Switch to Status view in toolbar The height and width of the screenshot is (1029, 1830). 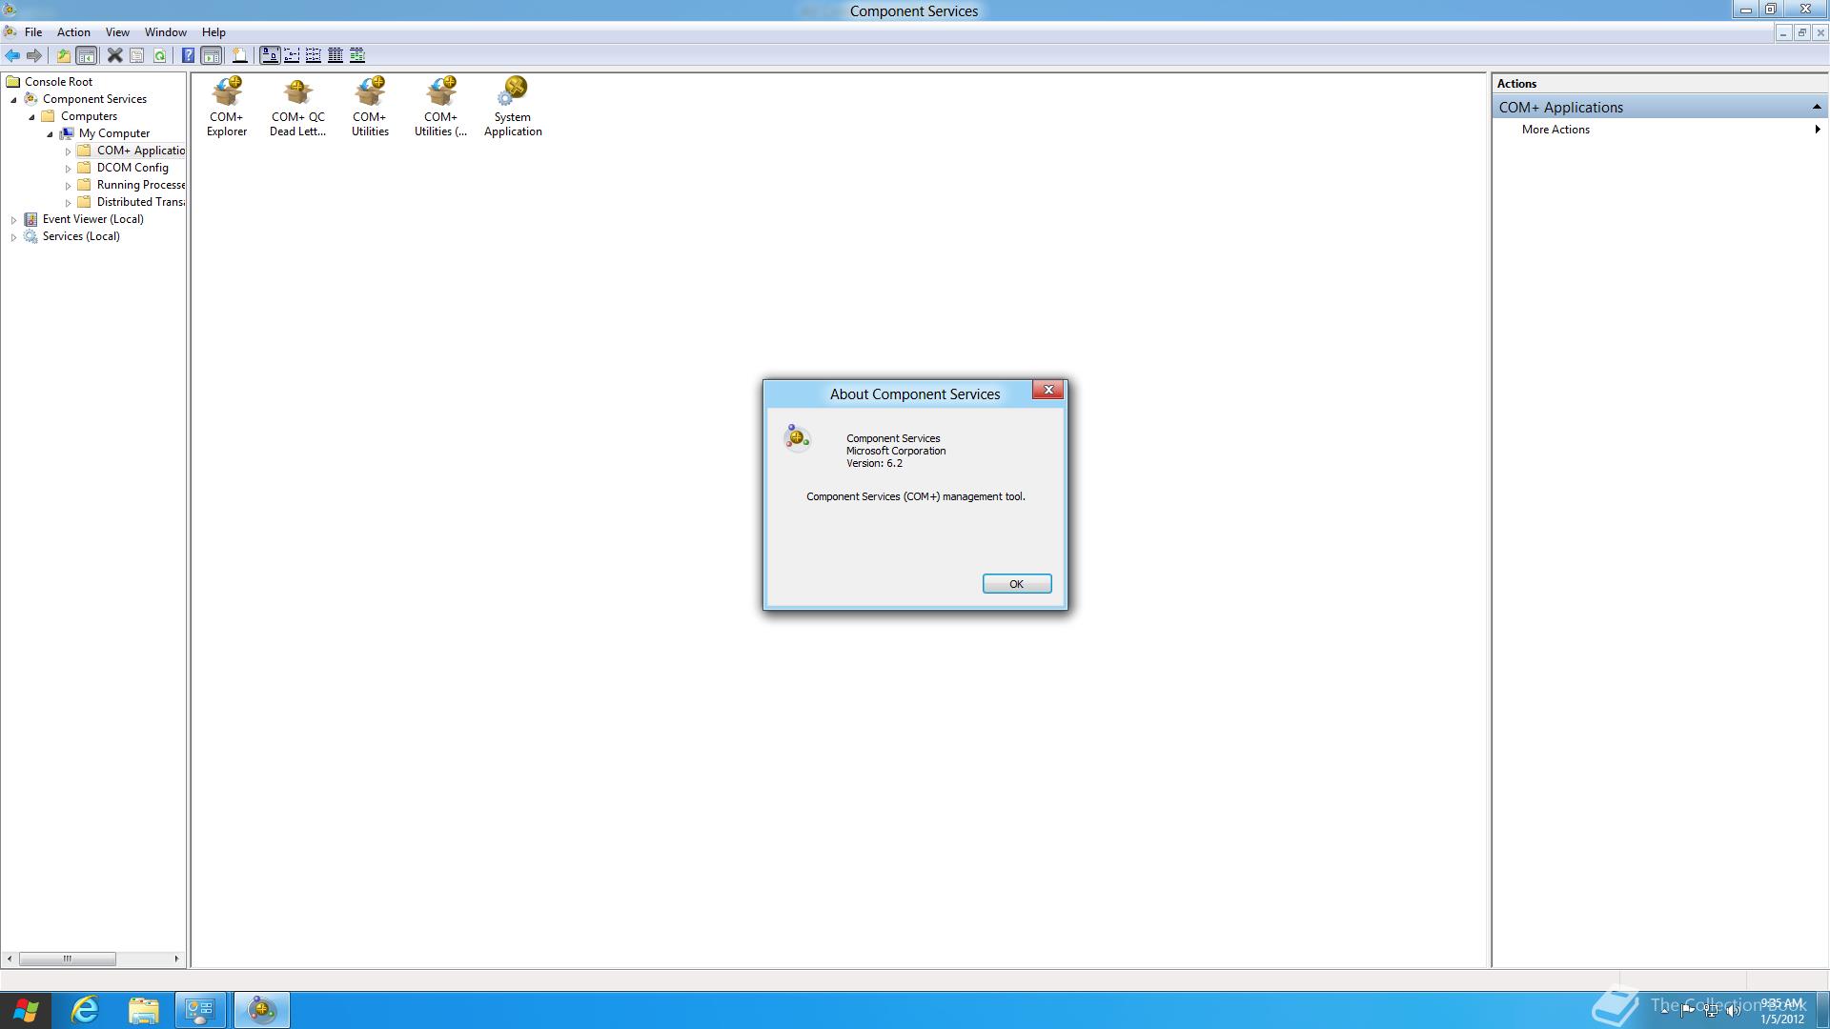[357, 55]
